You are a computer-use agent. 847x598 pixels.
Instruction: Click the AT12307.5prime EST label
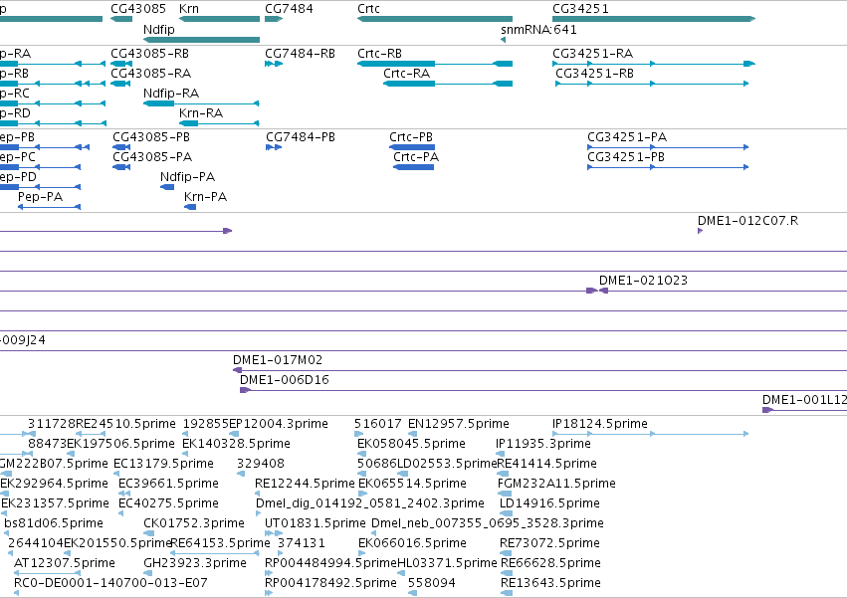pos(65,563)
